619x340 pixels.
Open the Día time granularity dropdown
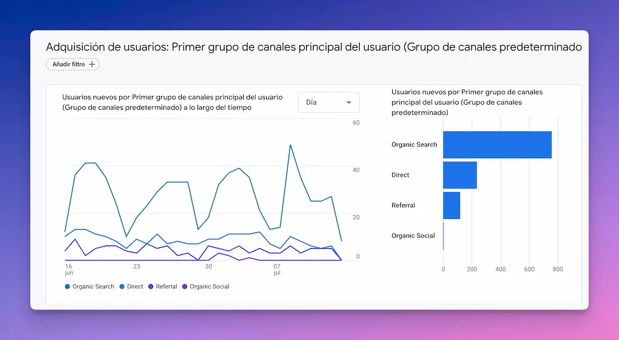tap(328, 102)
